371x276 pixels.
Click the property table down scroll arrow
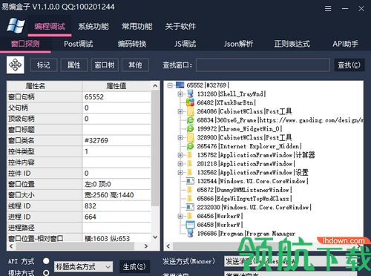pos(155,237)
